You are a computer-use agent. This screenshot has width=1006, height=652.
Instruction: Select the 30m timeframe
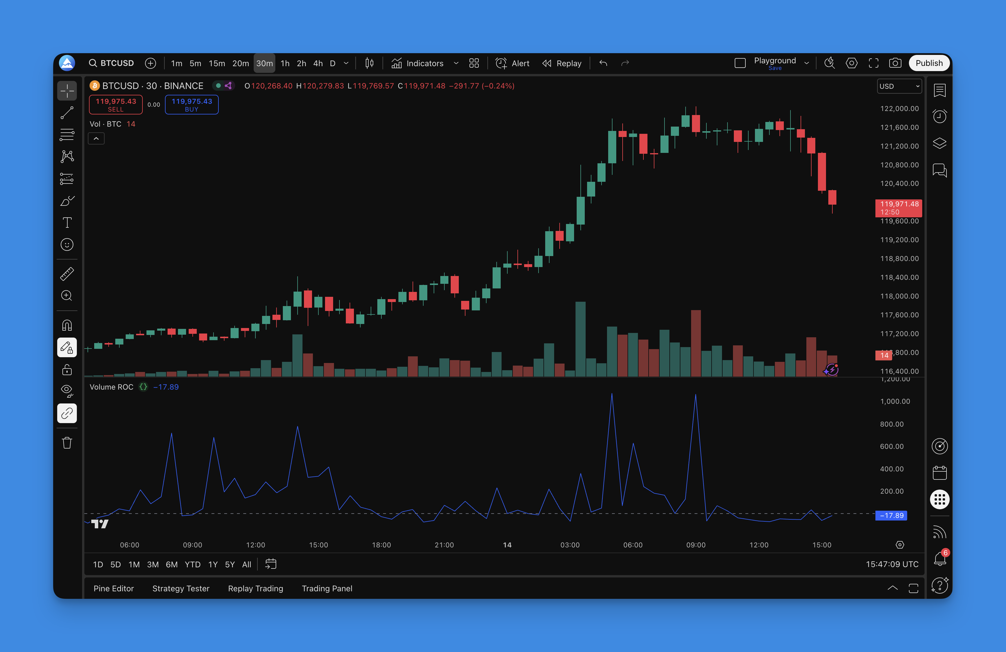pos(264,63)
